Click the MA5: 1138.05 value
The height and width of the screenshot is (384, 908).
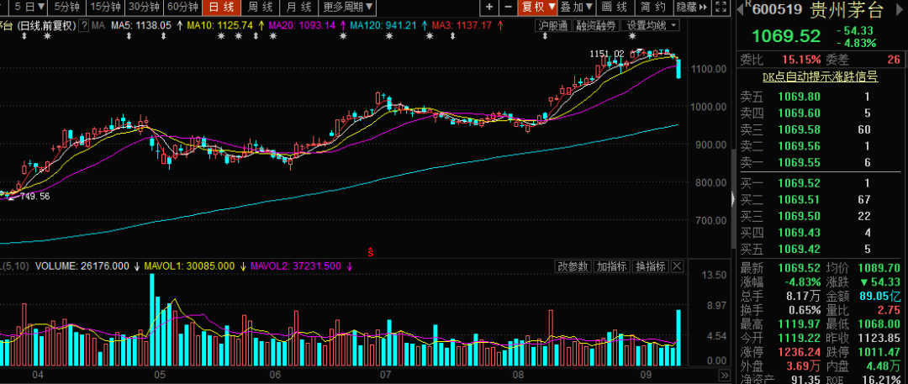(x=141, y=25)
